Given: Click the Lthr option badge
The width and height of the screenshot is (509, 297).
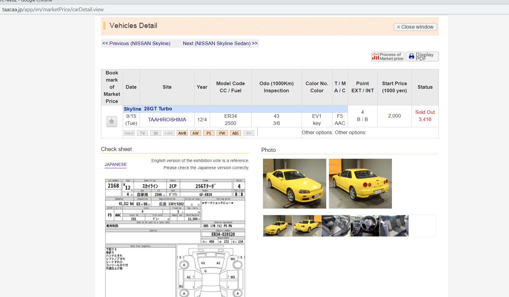Looking at the screenshot, I should [x=169, y=133].
